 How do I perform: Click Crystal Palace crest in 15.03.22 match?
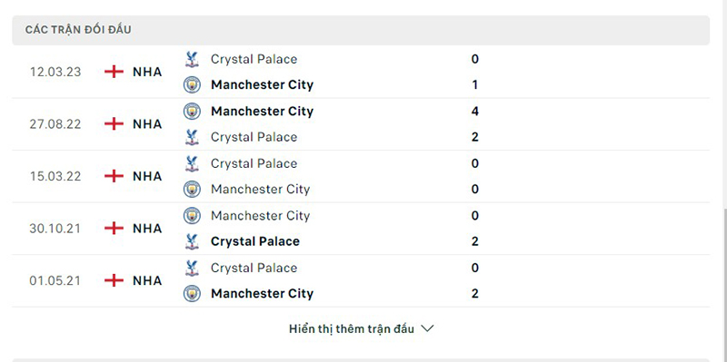tap(192, 163)
